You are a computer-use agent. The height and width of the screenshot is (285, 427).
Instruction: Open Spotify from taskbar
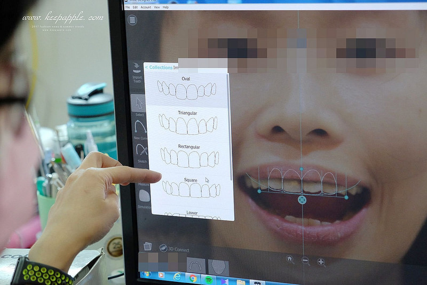[x=209, y=280]
